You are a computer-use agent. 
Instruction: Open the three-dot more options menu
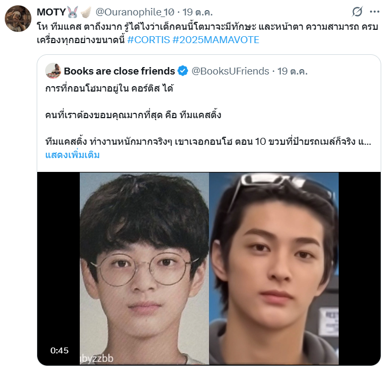tap(374, 12)
